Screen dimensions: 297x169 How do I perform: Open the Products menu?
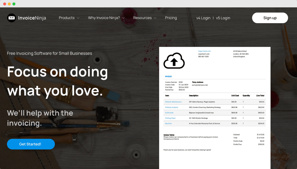[67, 18]
